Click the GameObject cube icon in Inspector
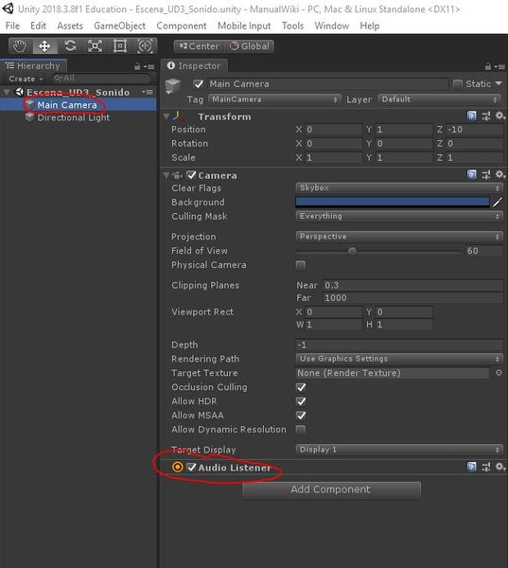Image resolution: width=508 pixels, height=568 pixels. click(173, 86)
